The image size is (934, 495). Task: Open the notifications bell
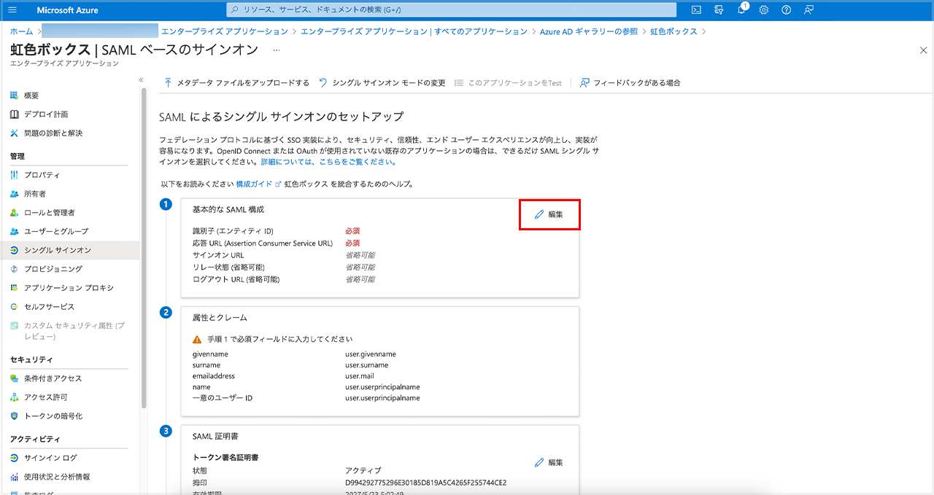tap(741, 10)
